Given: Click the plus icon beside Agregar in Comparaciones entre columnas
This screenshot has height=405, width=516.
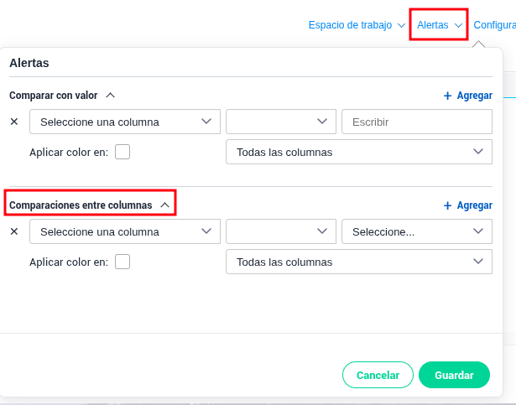Looking at the screenshot, I should click(447, 205).
